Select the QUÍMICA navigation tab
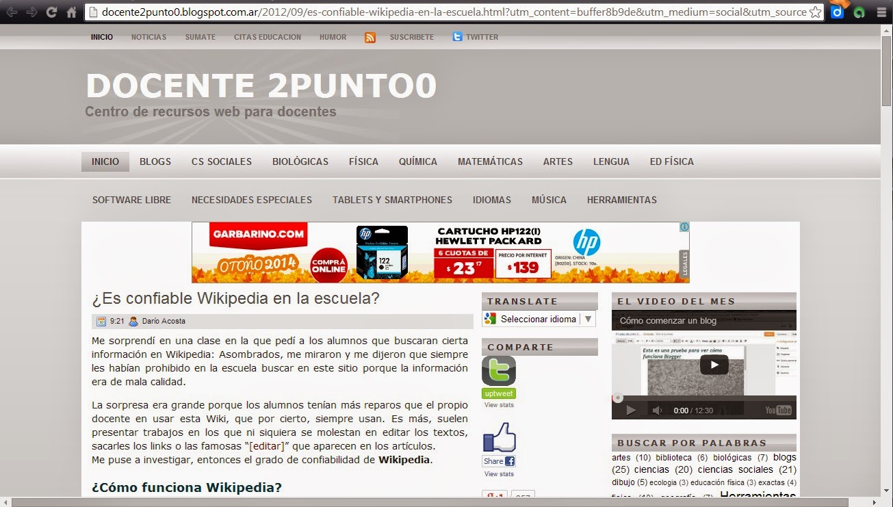Screen dimensions: 893x507 (418, 161)
